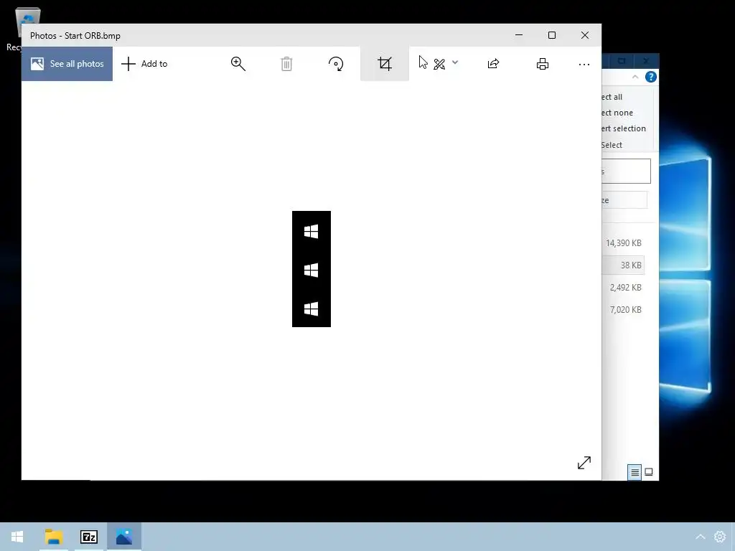Image resolution: width=735 pixels, height=551 pixels.
Task: Open the settings gear in system tray
Action: (x=719, y=537)
